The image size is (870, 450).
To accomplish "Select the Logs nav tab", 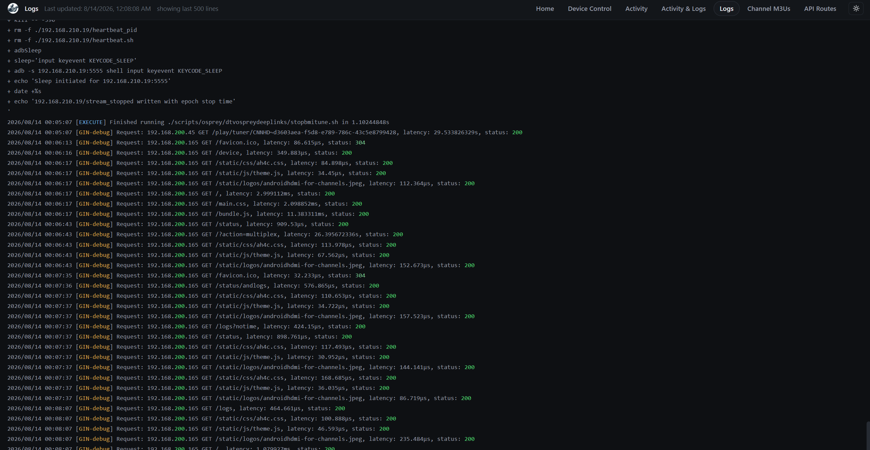I will (x=726, y=8).
